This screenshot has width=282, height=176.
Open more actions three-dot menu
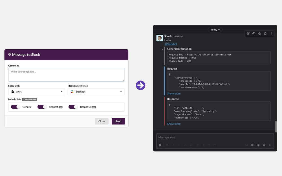[271, 34]
